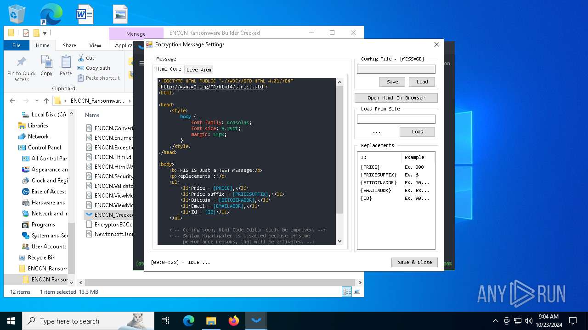Viewport: 588px width, 330px height.
Task: Select {BITCOINADDR} row in Replacements list
Action: pyautogui.click(x=396, y=182)
